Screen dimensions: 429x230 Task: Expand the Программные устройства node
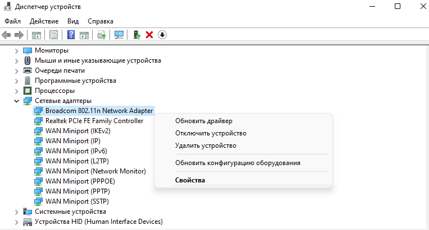click(x=16, y=81)
